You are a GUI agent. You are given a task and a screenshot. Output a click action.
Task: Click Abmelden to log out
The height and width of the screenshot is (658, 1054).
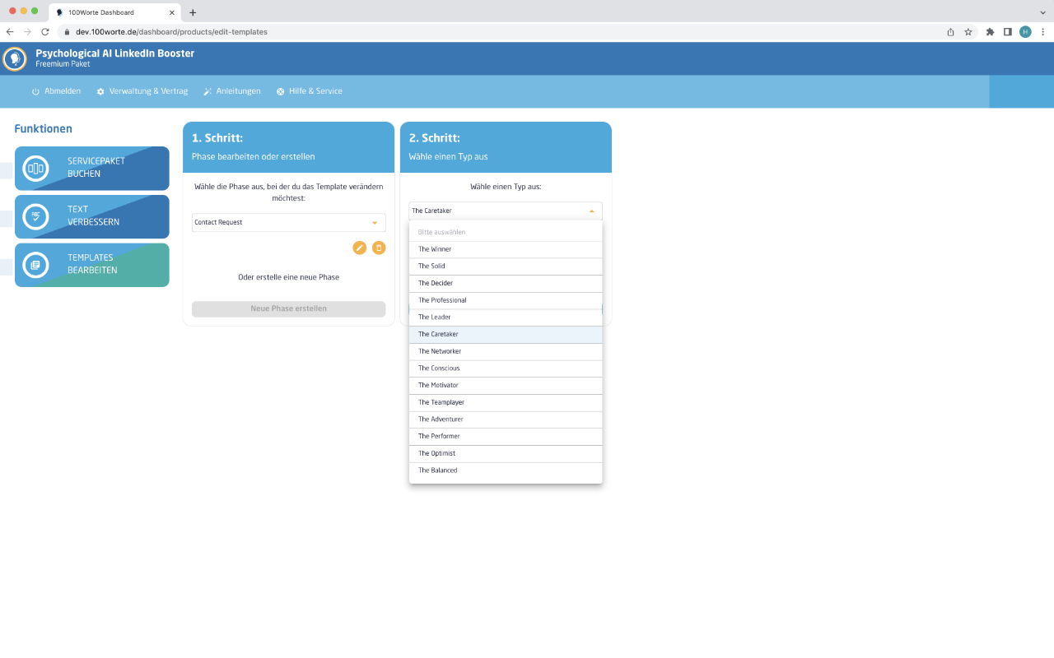(56, 91)
